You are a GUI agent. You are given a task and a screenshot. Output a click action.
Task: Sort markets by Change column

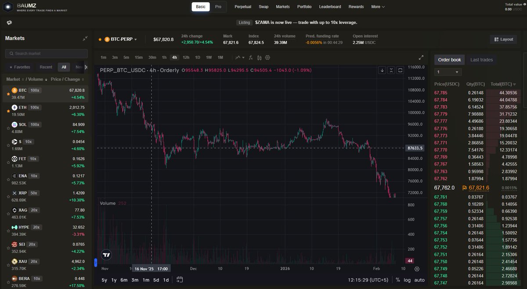[x=74, y=79]
